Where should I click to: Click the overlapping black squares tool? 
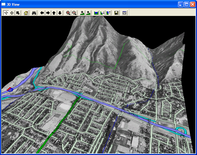(x=18, y=13)
